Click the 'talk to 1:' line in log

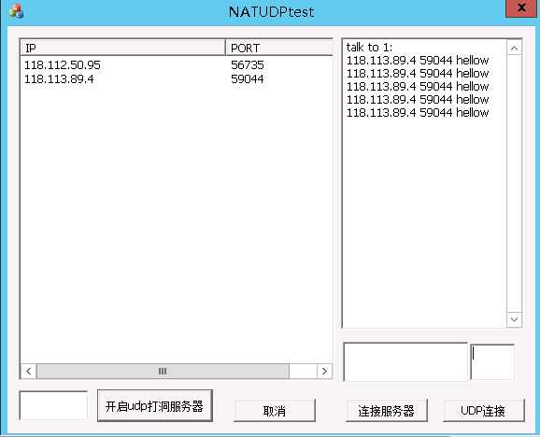369,47
